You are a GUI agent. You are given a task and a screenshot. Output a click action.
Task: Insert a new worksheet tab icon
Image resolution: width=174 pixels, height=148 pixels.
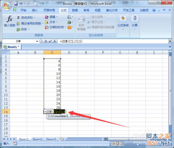(62, 139)
